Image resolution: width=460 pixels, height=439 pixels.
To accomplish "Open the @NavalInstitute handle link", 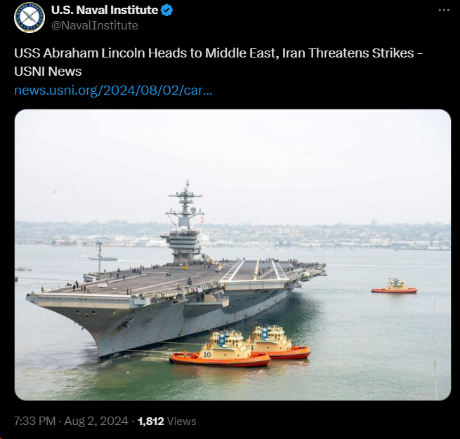I will coord(95,25).
